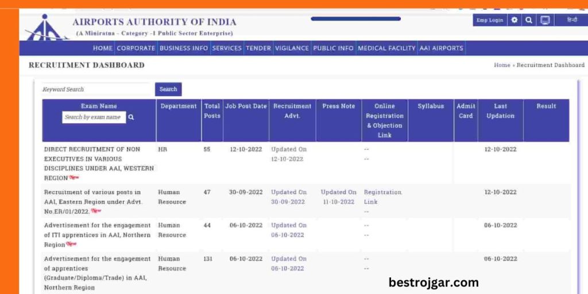Click total posts value 55
The height and width of the screenshot is (294, 588).
[x=207, y=149]
